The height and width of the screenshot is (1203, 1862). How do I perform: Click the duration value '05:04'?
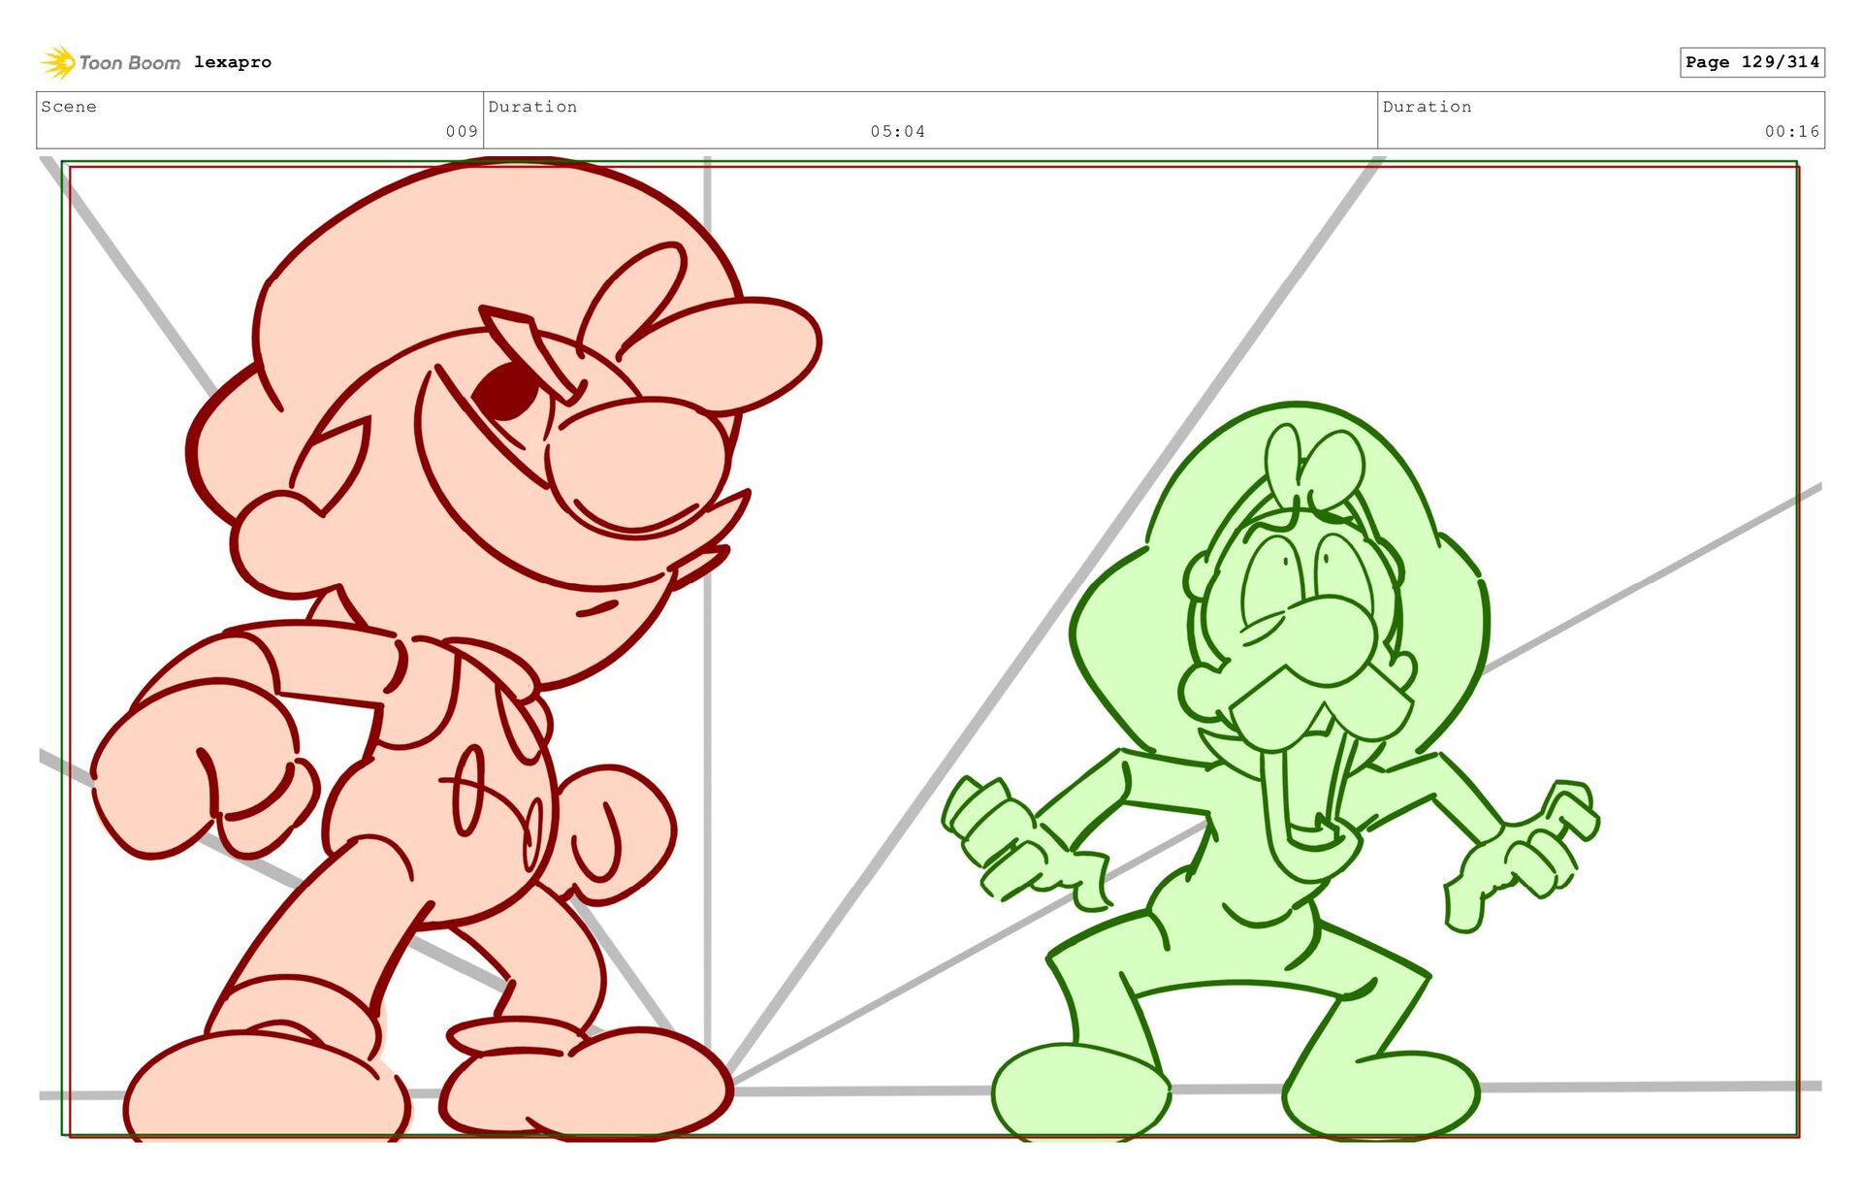898,131
